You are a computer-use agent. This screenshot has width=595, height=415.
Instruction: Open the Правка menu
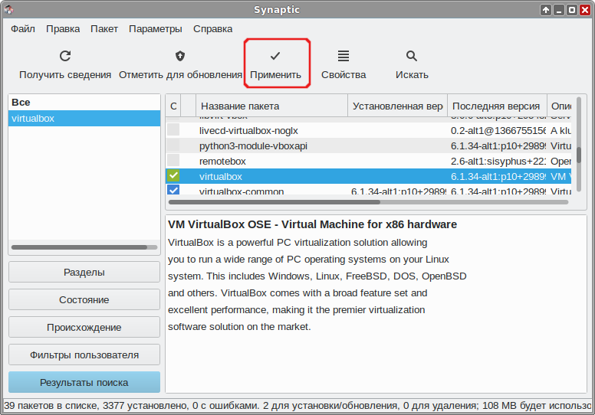coord(63,29)
